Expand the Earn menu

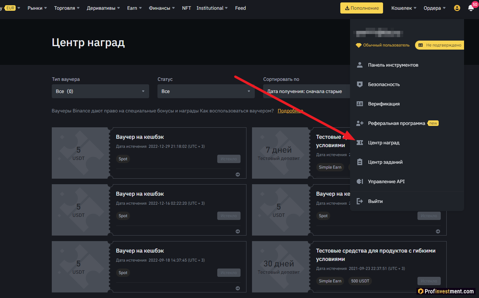coord(134,8)
